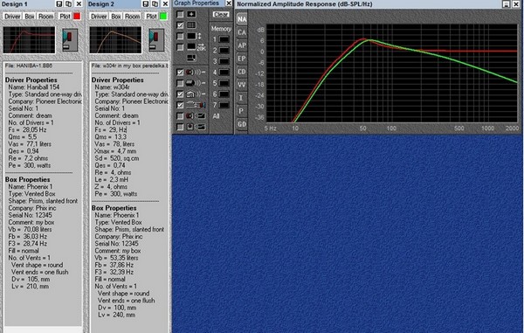Switch to the GD graph tab
The height and width of the screenshot is (333, 524).
pyautogui.click(x=242, y=124)
